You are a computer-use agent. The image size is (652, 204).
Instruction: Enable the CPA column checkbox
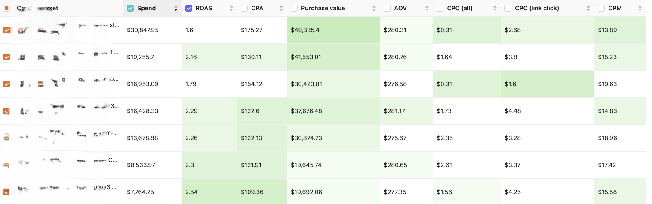[244, 8]
